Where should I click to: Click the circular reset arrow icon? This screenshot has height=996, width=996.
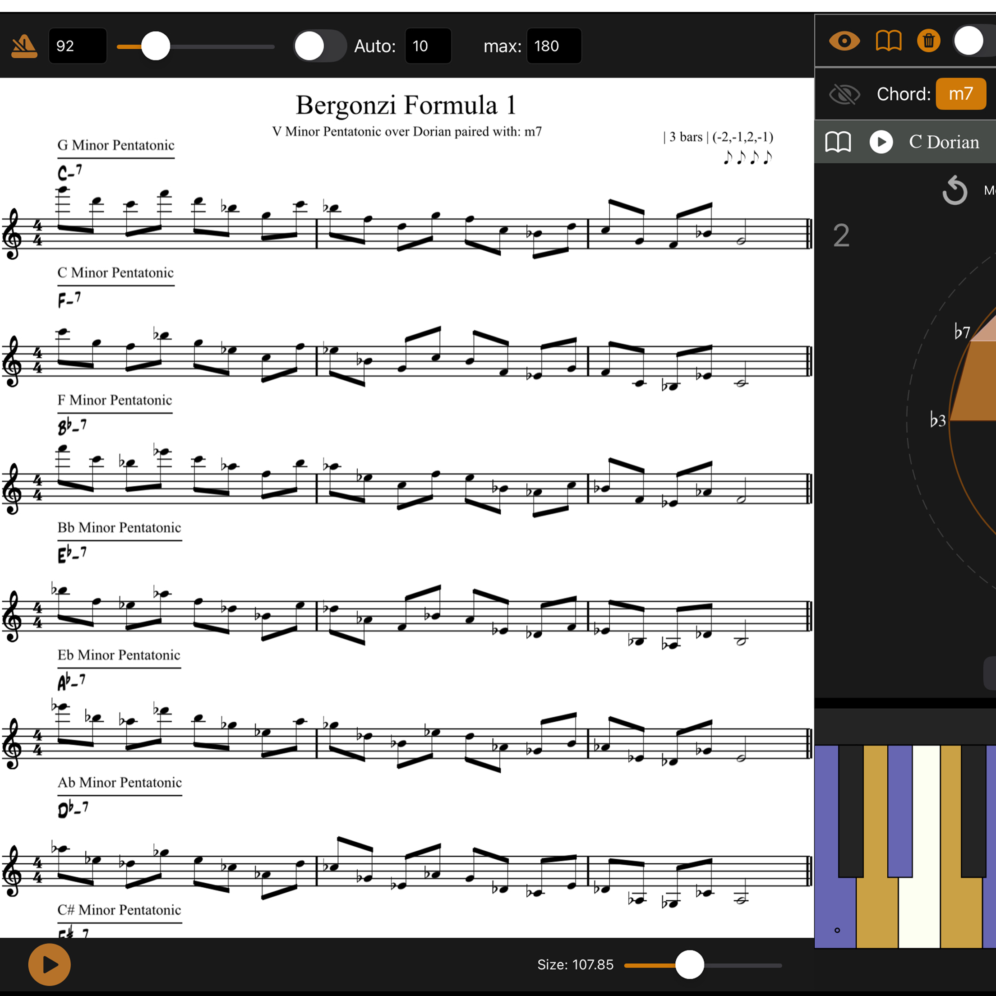pos(954,190)
